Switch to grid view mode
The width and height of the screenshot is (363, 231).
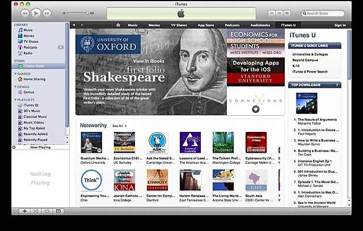pyautogui.click(x=279, y=13)
